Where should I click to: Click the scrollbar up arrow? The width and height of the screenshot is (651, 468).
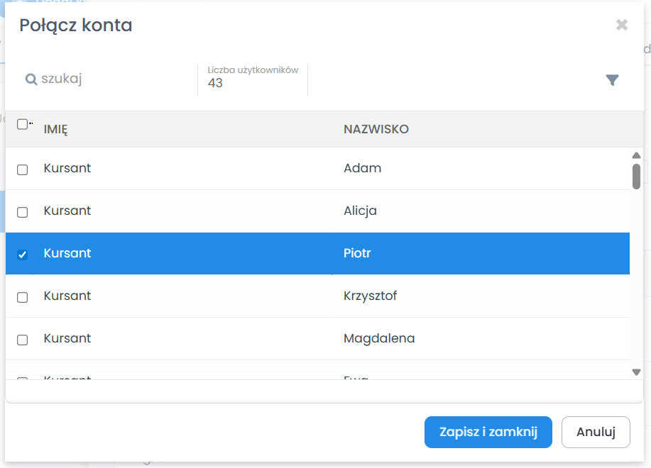pyautogui.click(x=636, y=155)
